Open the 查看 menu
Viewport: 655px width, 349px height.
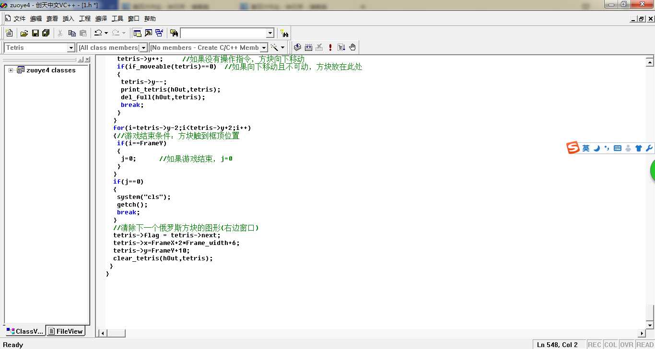pyautogui.click(x=52, y=19)
